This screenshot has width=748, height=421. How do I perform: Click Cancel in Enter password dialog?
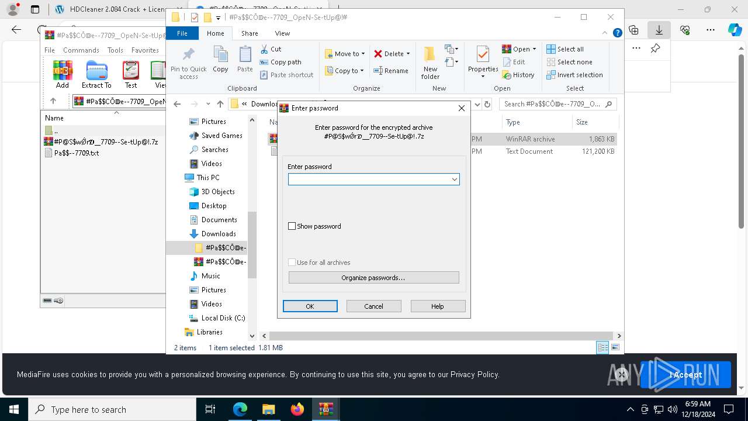coord(374,306)
